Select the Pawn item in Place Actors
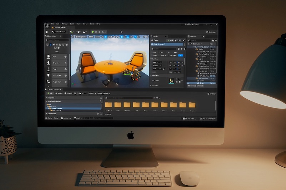Image resolution: width=286 pixels, height=190 pixels. pos(56,69)
